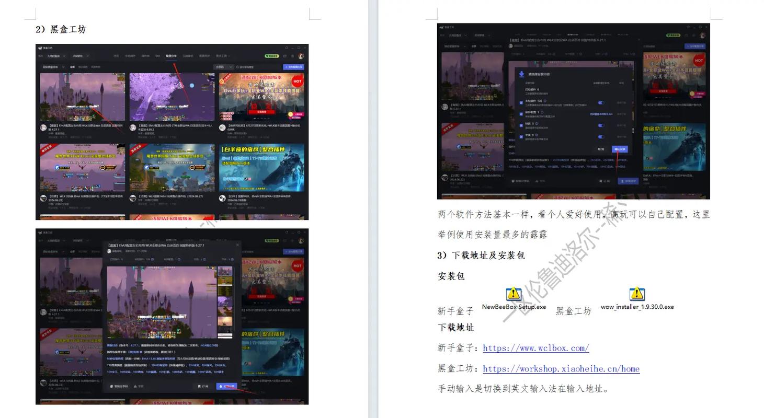Click 取消 in the 请选择安装内容 dialog
This screenshot has height=418, width=764.
pos(601,149)
